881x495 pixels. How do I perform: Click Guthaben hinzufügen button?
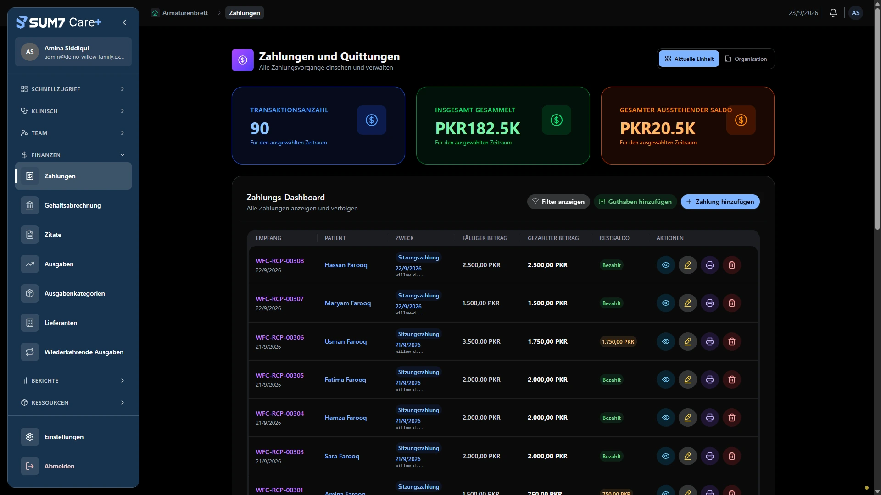click(635, 202)
